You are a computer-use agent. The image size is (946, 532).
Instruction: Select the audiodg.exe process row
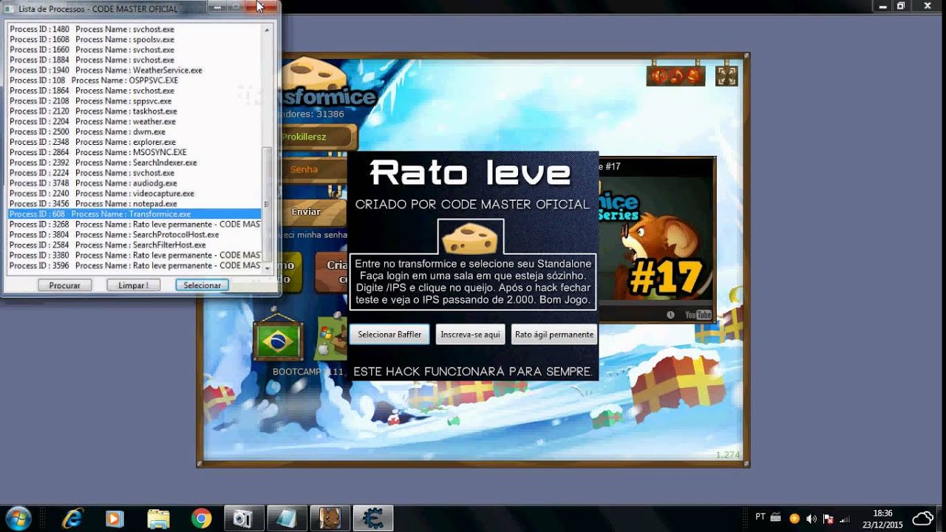pyautogui.click(x=135, y=183)
